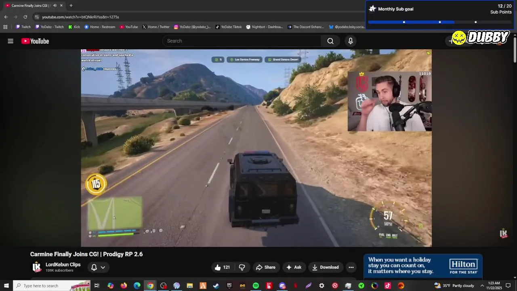The height and width of the screenshot is (291, 517).
Task: Open Steam from the taskbar
Action: (216, 286)
